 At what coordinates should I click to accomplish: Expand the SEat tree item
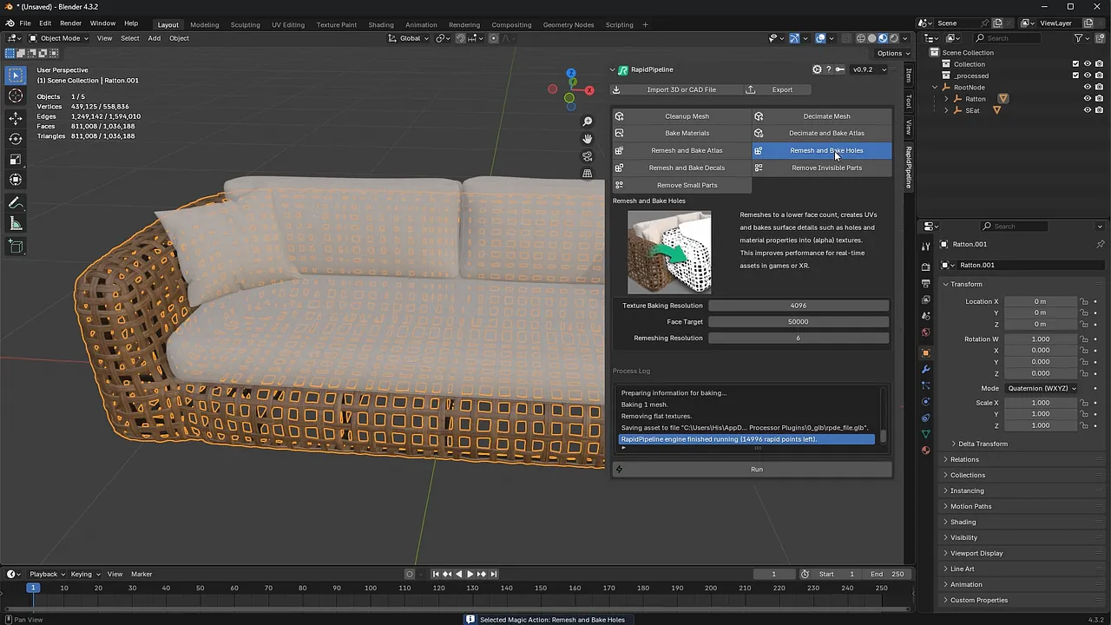click(x=947, y=110)
